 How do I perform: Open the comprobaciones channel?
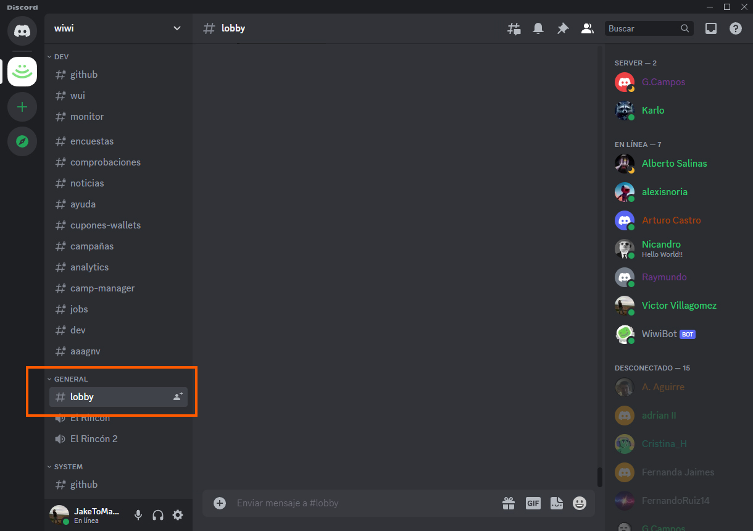119,162
